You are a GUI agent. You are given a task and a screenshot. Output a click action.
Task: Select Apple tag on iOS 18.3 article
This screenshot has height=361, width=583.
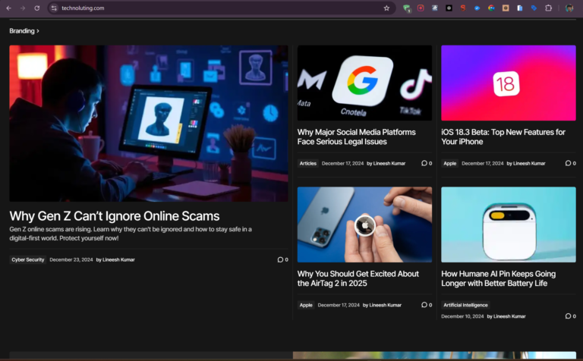coord(449,163)
